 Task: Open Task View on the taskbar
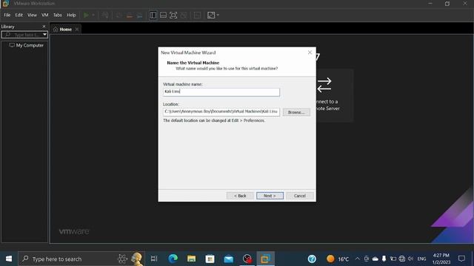(154, 259)
